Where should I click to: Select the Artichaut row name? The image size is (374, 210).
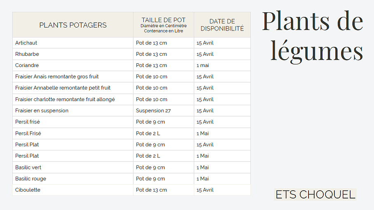pos(26,43)
